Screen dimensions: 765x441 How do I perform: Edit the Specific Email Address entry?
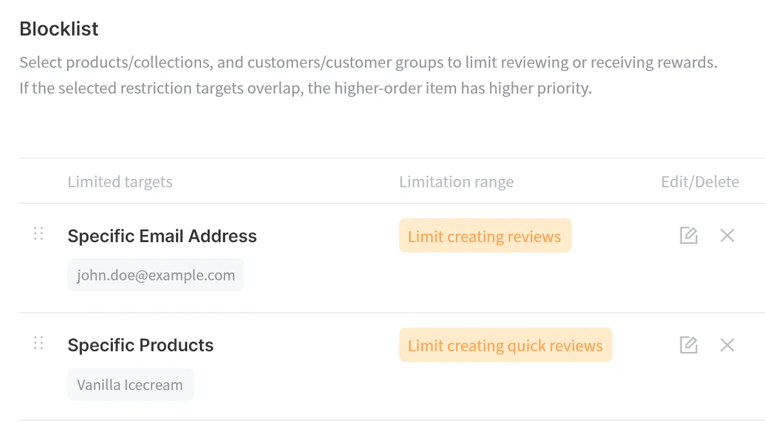[x=688, y=236]
